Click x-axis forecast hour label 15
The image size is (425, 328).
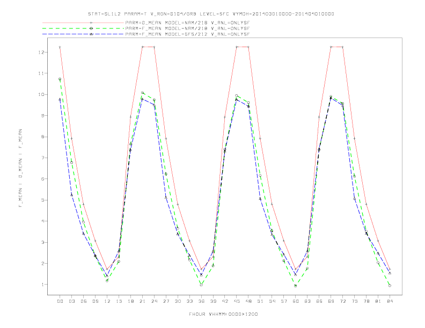(119, 301)
